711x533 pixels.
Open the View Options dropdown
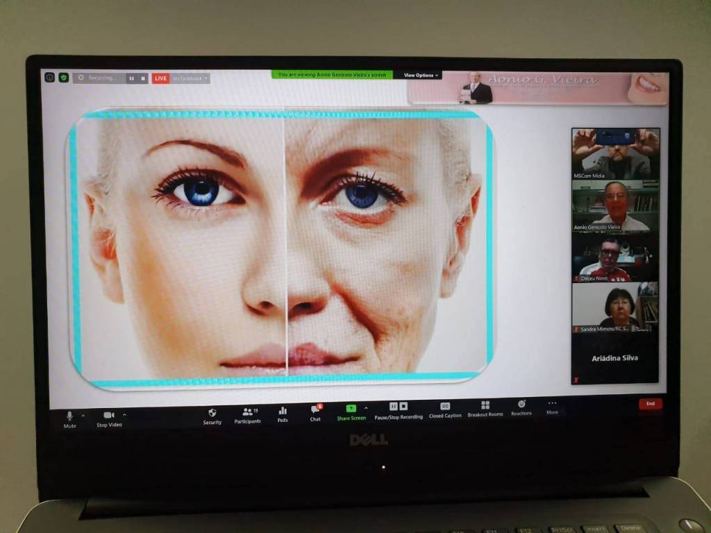[x=421, y=75]
